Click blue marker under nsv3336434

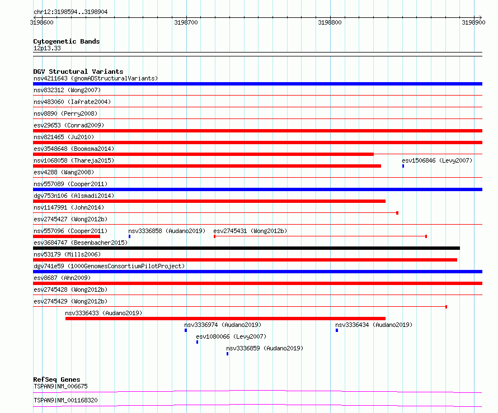(337, 330)
